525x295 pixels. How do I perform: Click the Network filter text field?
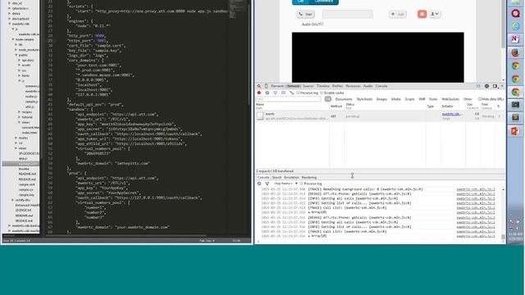289,99
